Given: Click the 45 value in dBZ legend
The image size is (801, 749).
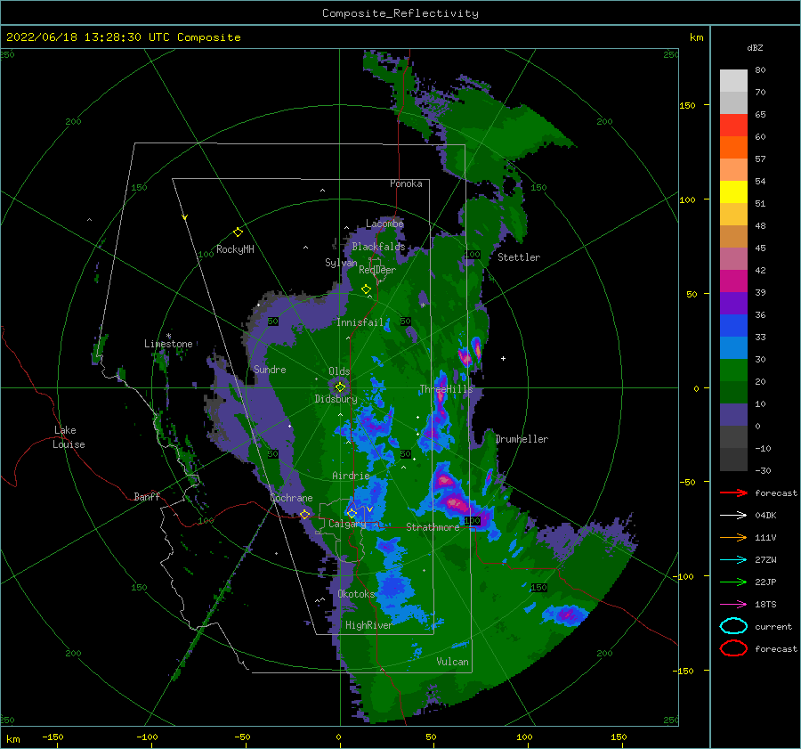Looking at the screenshot, I should (760, 248).
